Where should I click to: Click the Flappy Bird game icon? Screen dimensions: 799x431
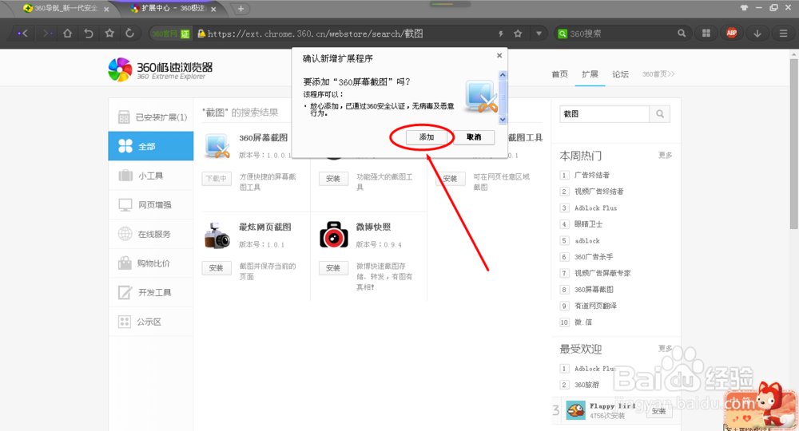576,410
